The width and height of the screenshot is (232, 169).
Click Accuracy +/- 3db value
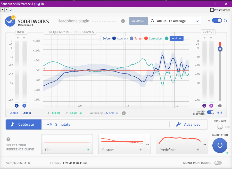click(109, 113)
